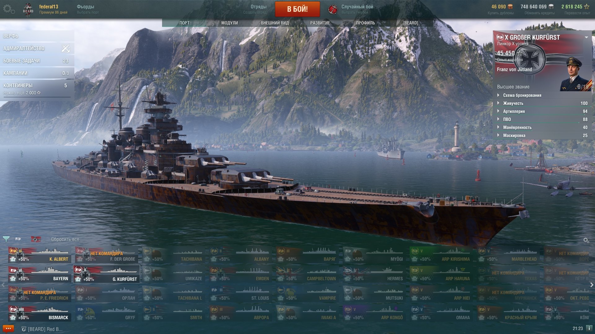
Task: Toggle the premium ship filter icon
Action: click(x=18, y=239)
